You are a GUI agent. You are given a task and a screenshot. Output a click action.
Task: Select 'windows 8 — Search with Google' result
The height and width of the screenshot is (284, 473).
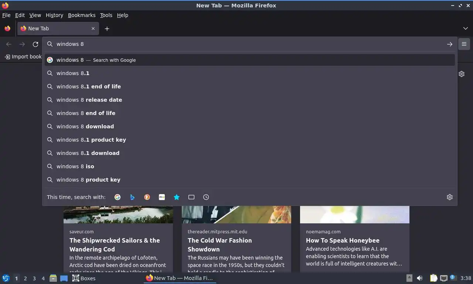tap(250, 60)
